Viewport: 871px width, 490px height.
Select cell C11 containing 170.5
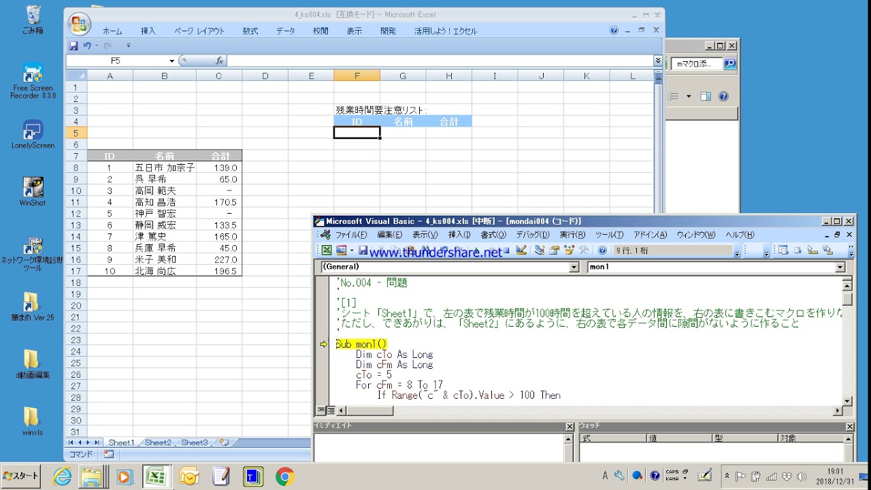(x=219, y=202)
